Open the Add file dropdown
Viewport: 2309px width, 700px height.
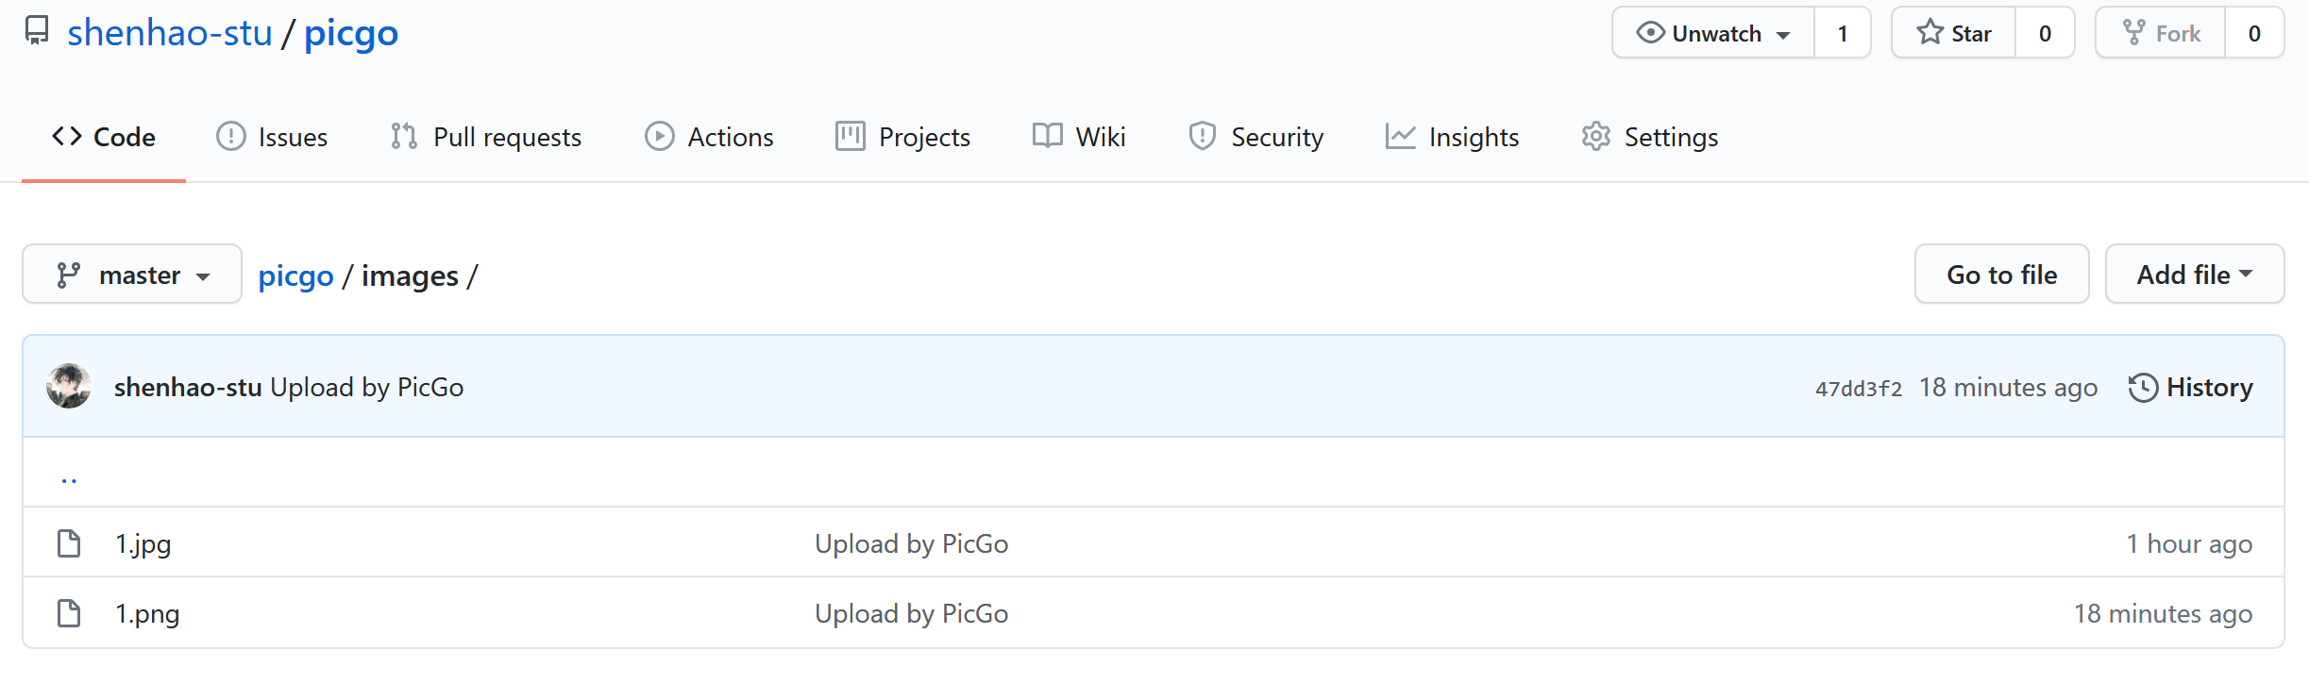2194,275
